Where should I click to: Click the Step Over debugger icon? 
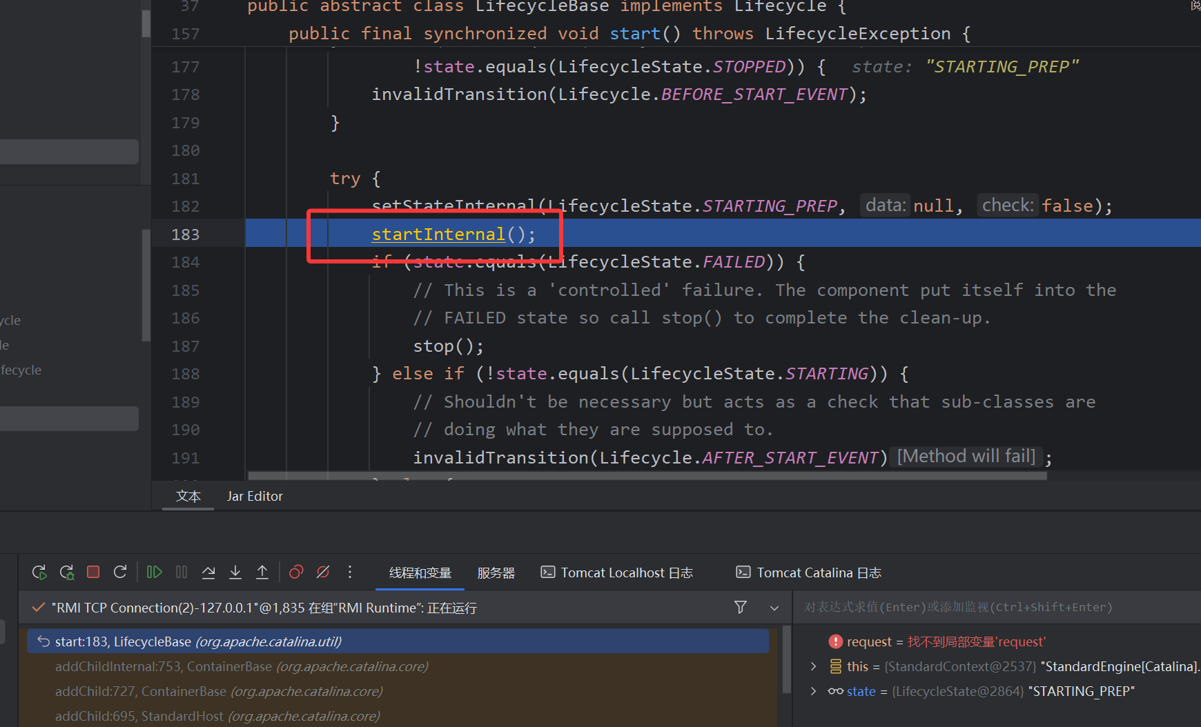coord(208,572)
